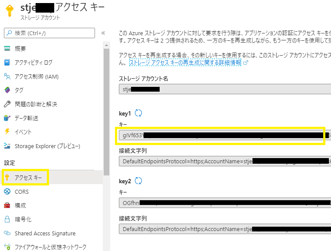
Task: Click the search magnifier icon
Action: [9, 33]
